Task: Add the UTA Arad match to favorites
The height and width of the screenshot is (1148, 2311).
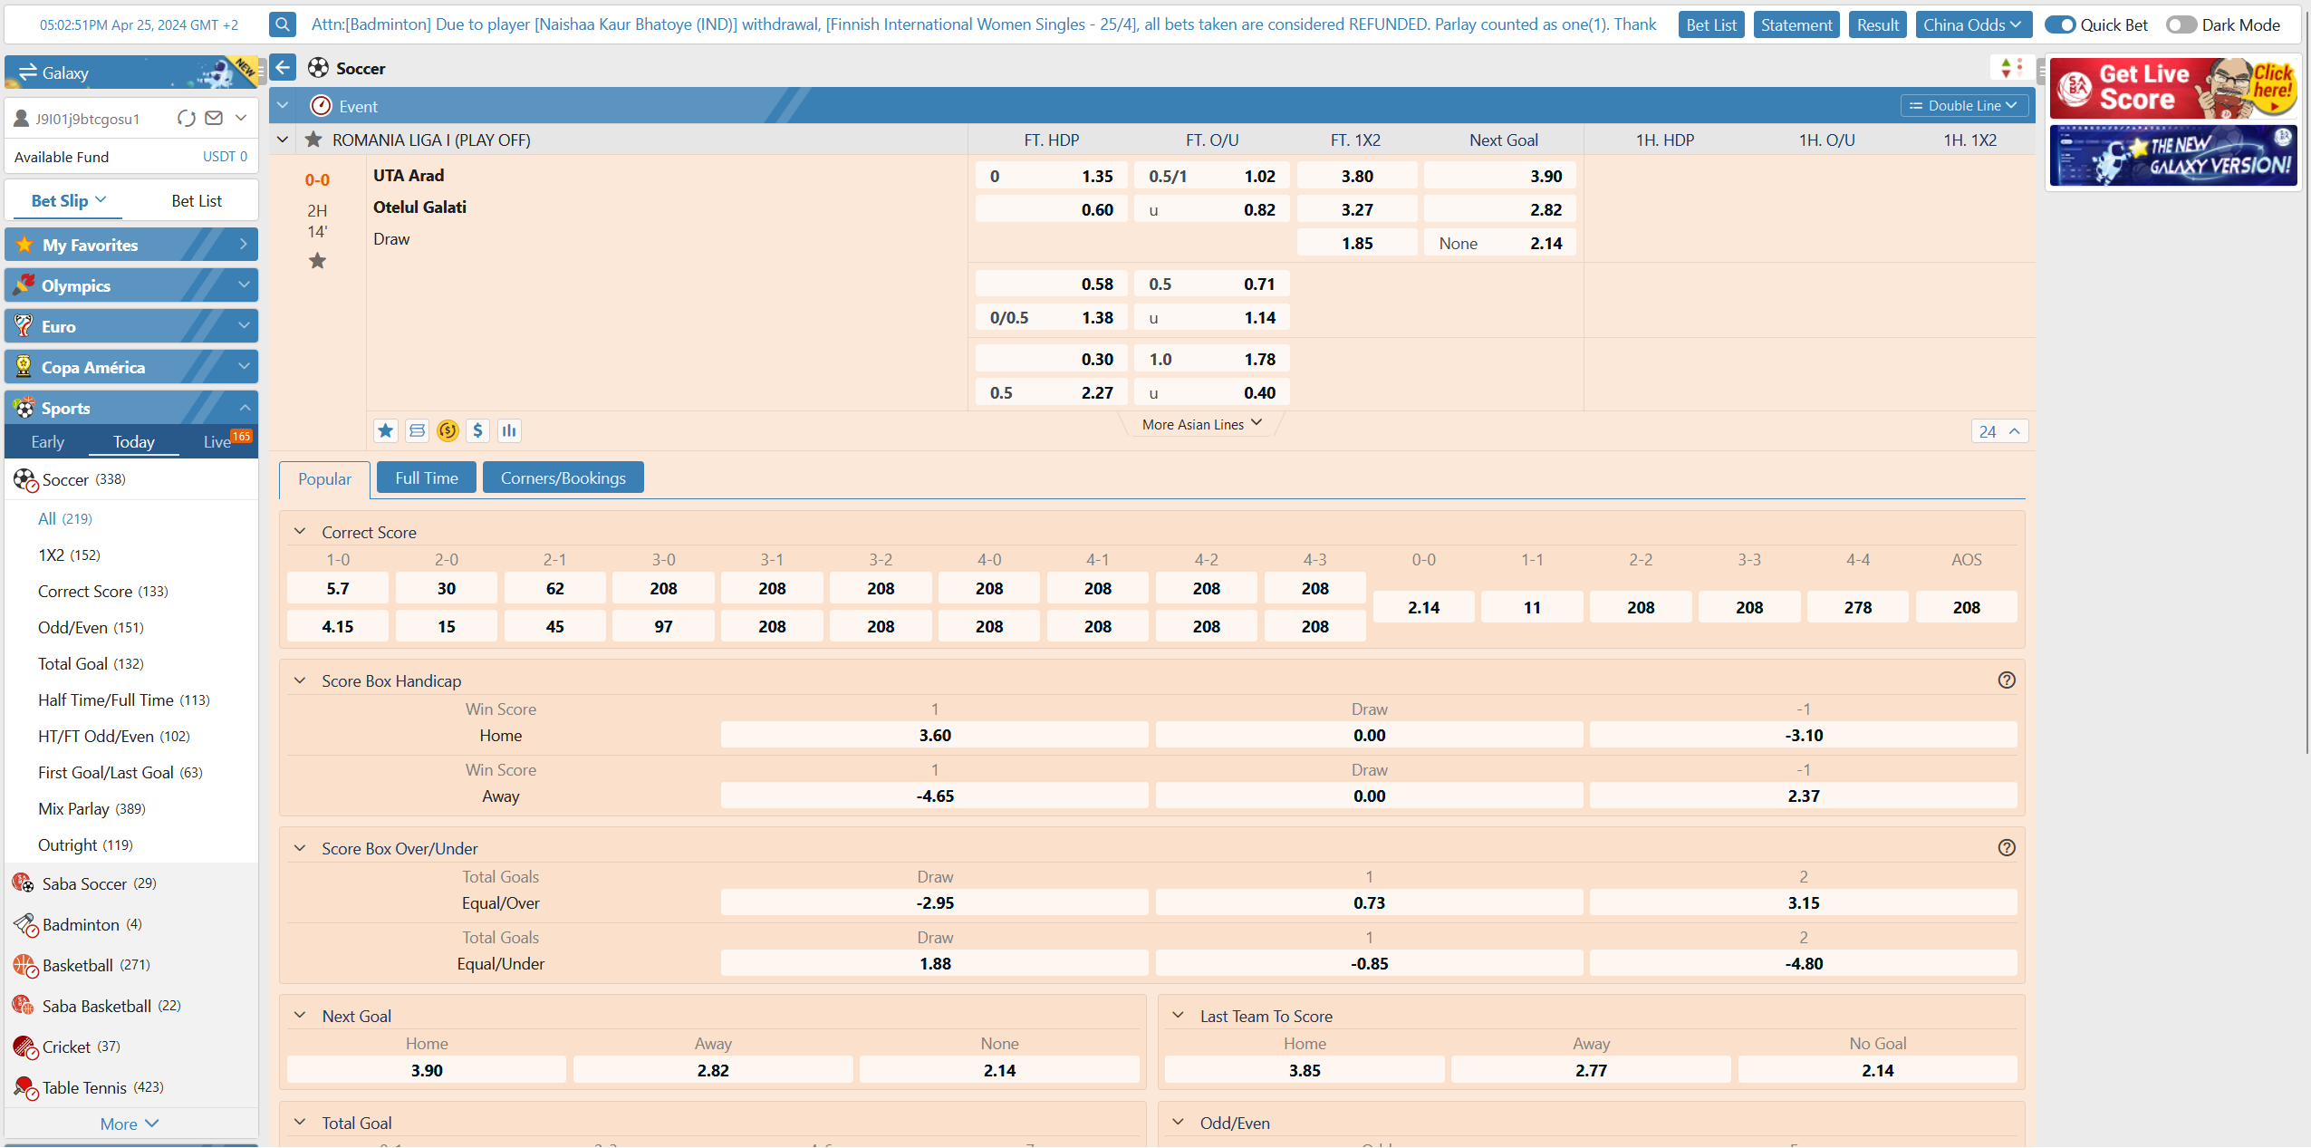Action: 317,261
